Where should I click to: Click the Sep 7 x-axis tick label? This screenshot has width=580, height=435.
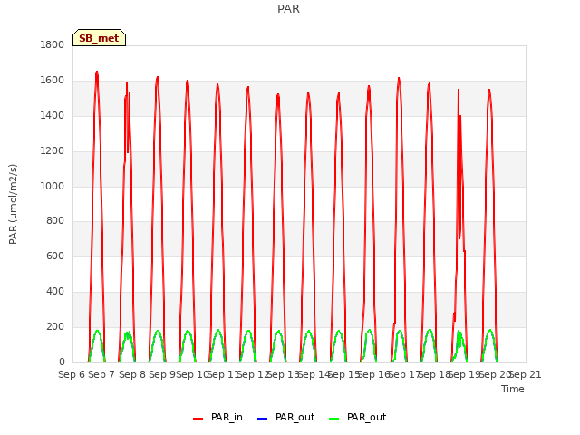[x=101, y=374]
